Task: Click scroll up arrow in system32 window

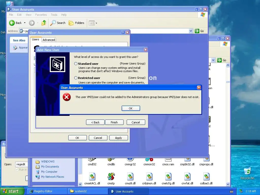Action: pyautogui.click(x=228, y=65)
